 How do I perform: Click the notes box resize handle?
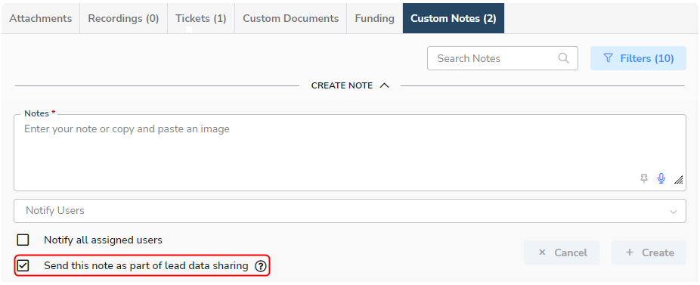[679, 180]
